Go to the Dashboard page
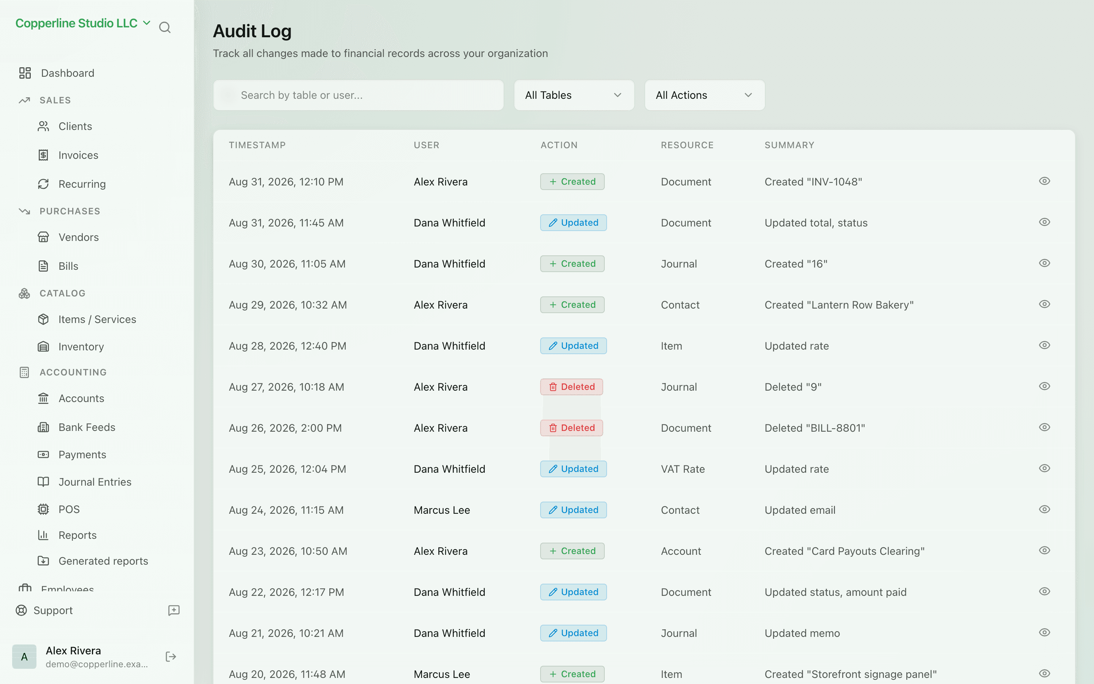This screenshot has width=1094, height=684. (68, 73)
